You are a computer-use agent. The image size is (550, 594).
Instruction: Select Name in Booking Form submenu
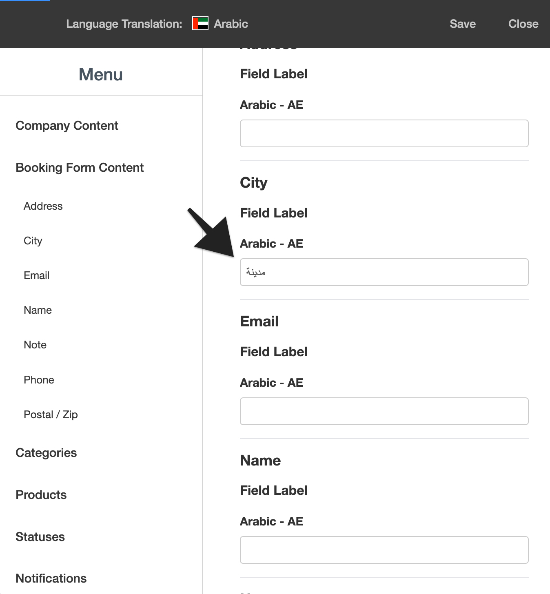pyautogui.click(x=38, y=310)
